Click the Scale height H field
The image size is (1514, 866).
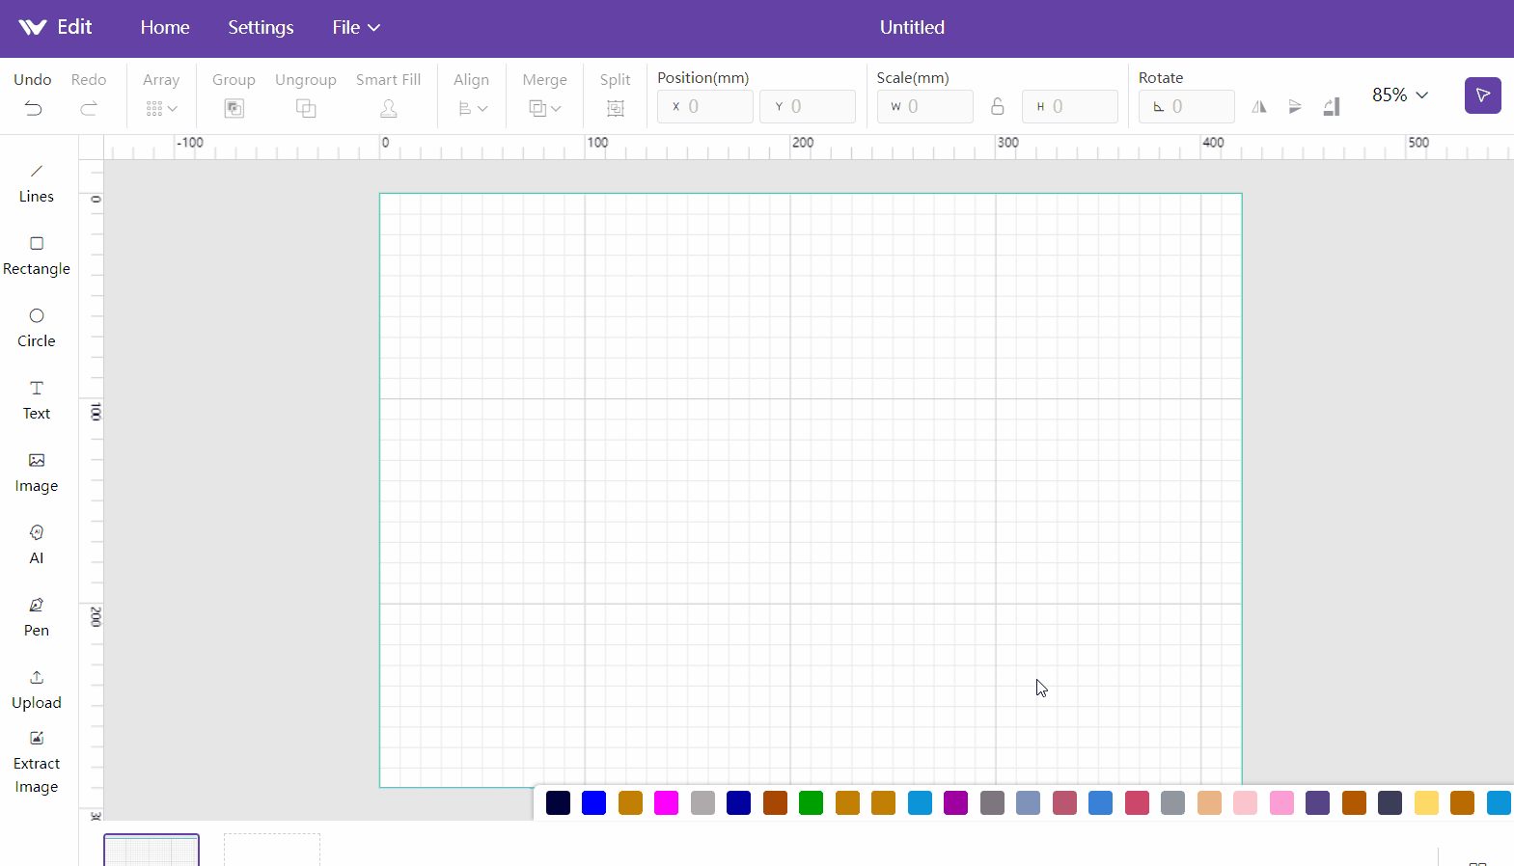tap(1070, 106)
